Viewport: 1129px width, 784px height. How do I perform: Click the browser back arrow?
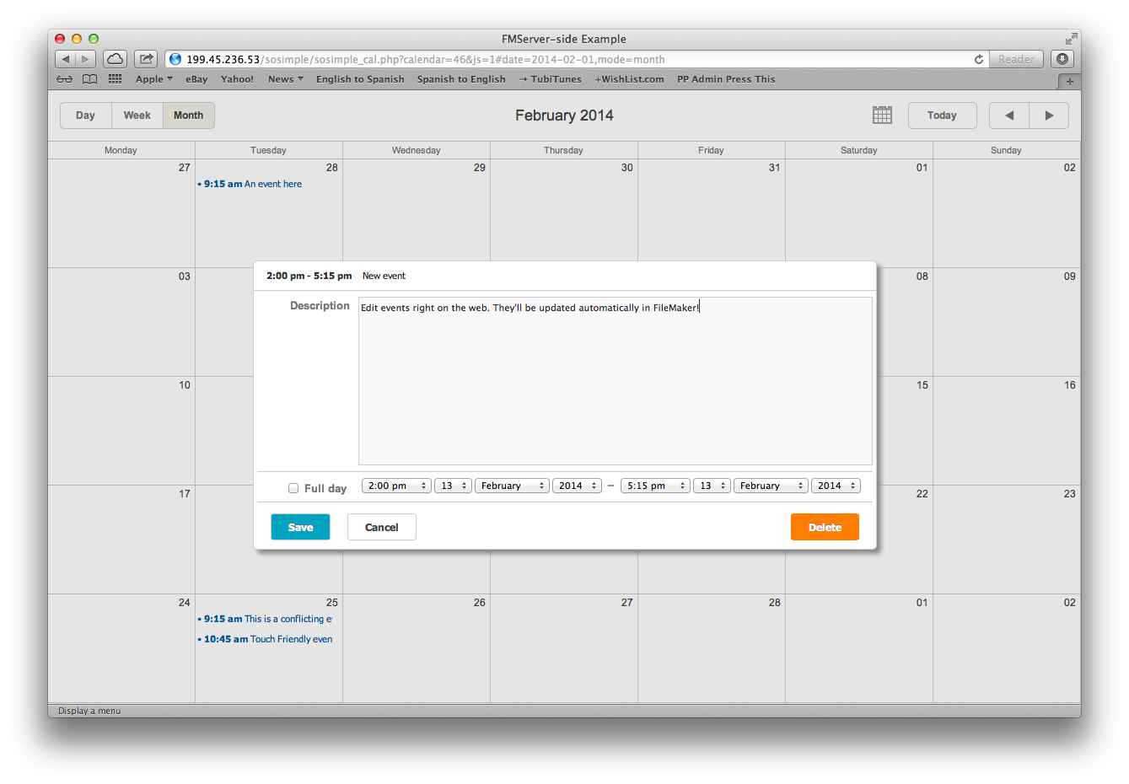tap(66, 59)
